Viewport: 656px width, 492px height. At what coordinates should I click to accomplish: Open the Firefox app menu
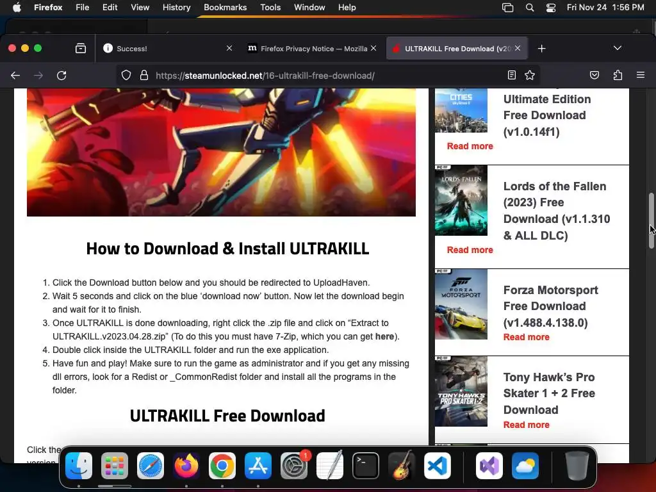[48, 8]
